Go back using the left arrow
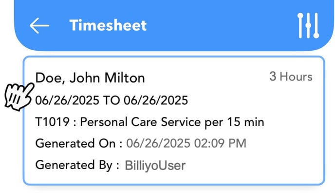Viewport: 335px width, 193px height. point(39,26)
